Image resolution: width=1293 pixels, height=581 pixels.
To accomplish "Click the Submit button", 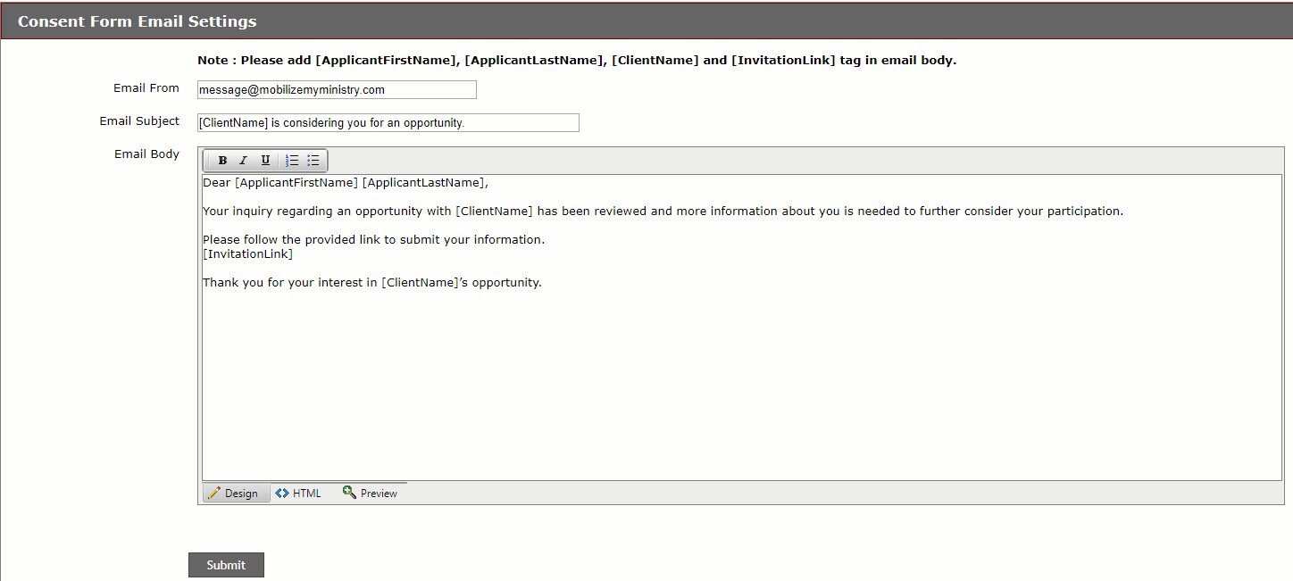I will 226,565.
